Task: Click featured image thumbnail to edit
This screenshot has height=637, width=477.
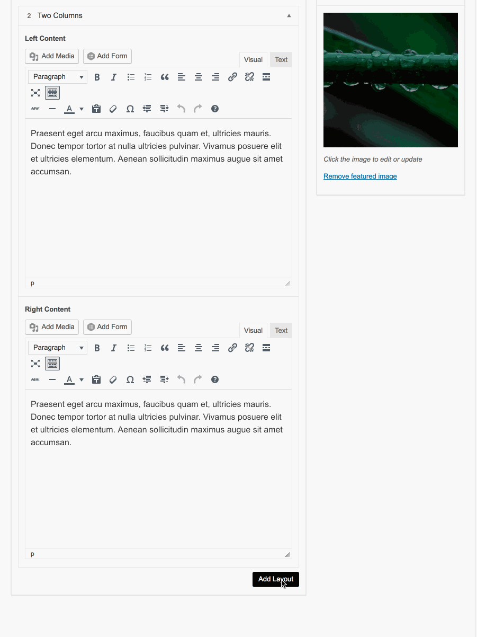Action: pos(391,80)
